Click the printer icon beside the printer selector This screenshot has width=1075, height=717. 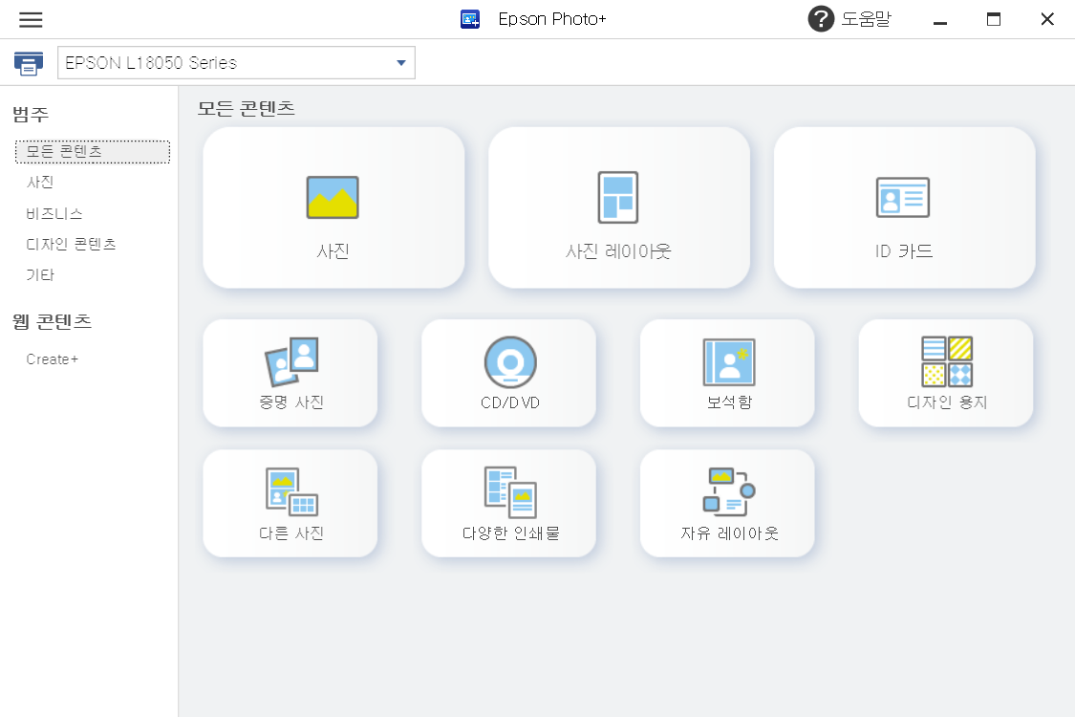[29, 63]
